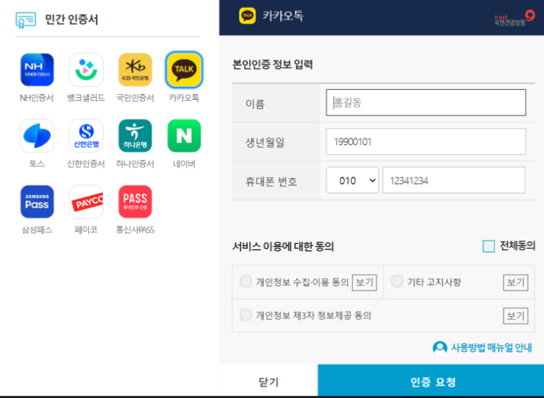
Task: Choose the 신한인증서 icon
Action: 86,136
